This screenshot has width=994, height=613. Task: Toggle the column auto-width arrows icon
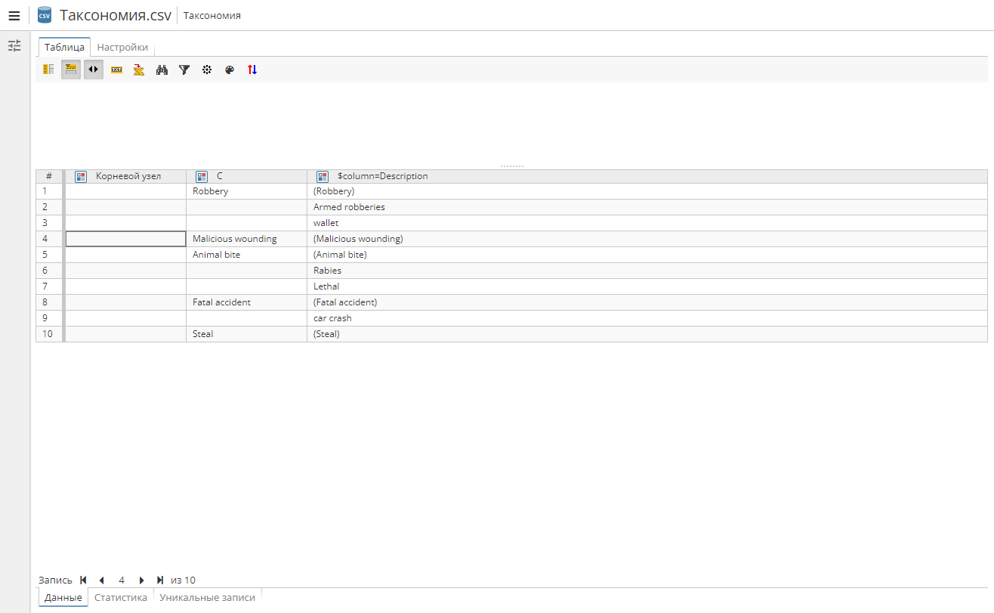(x=94, y=70)
